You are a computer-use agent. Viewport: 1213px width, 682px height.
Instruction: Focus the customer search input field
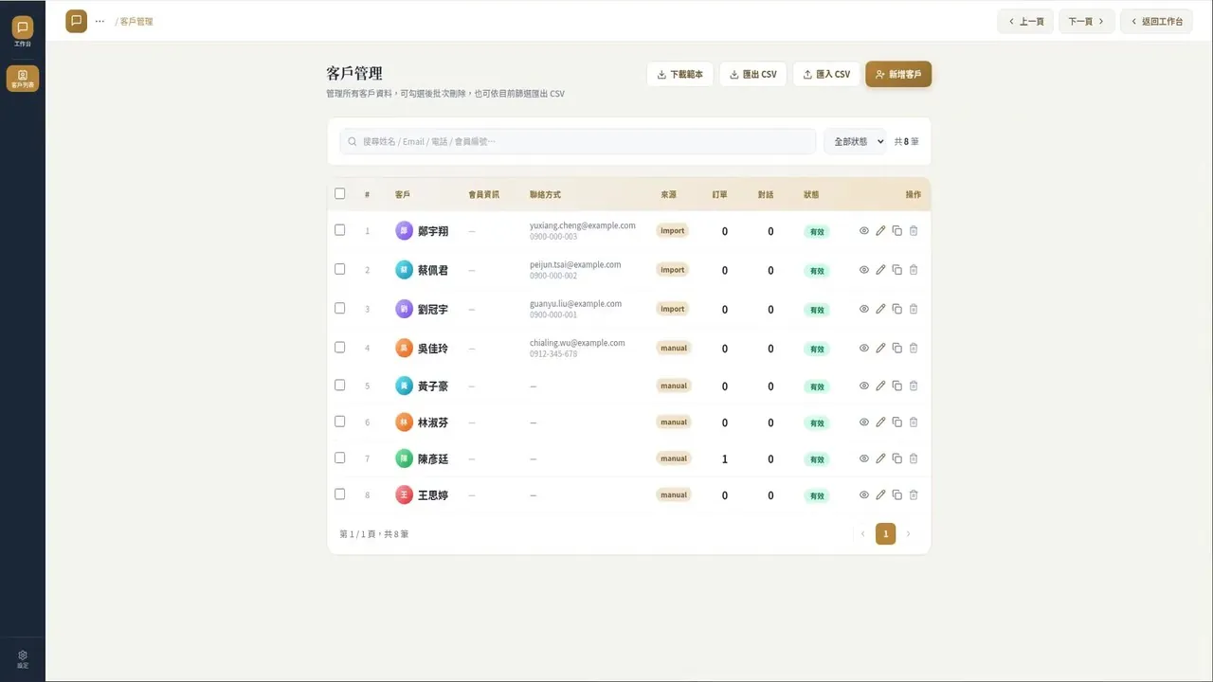[x=578, y=141]
